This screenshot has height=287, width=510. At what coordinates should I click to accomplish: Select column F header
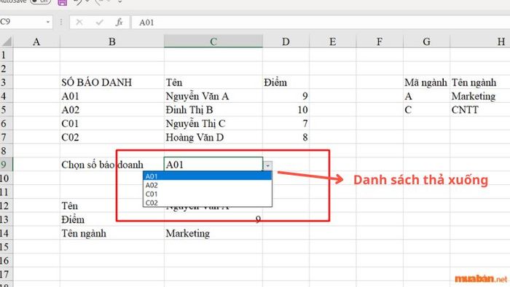tap(380, 42)
